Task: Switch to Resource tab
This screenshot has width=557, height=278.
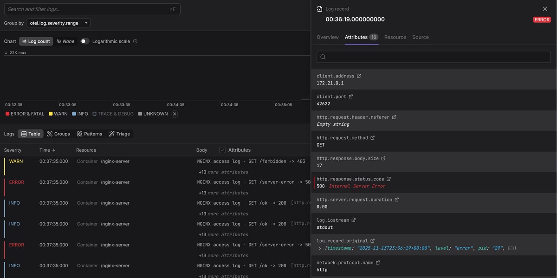Action: (395, 37)
